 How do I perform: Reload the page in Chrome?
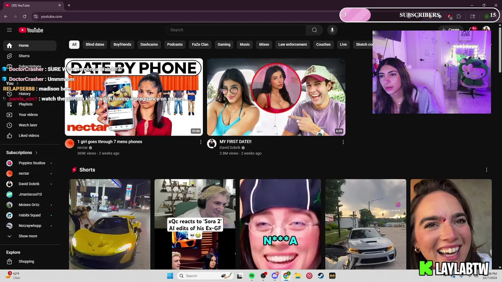point(25,16)
